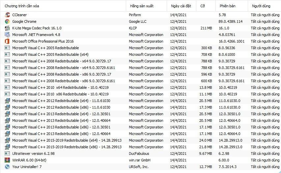Select the Your Uninstaller! 7 icon
281x173 pixels.
coord(7,167)
